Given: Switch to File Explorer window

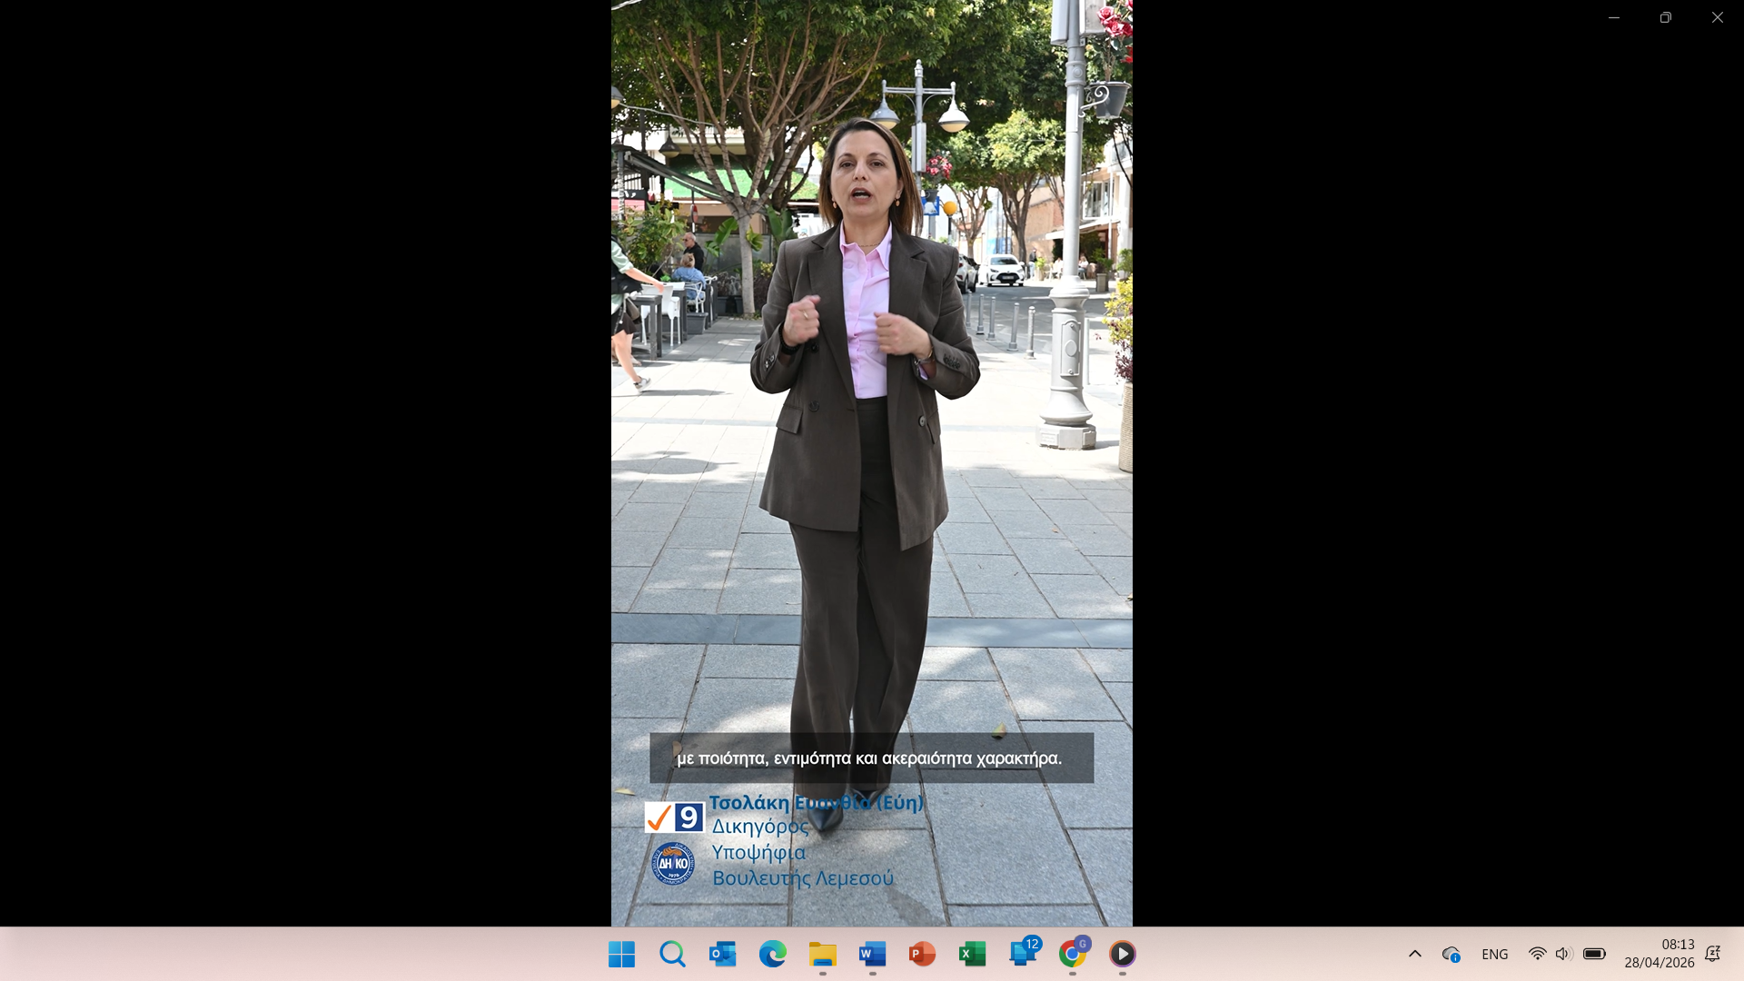Looking at the screenshot, I should click(822, 954).
